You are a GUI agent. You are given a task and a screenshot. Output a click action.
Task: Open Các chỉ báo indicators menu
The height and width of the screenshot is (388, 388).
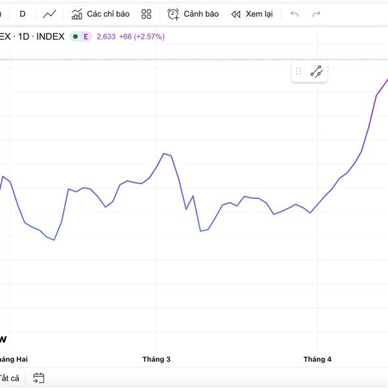[x=100, y=14]
